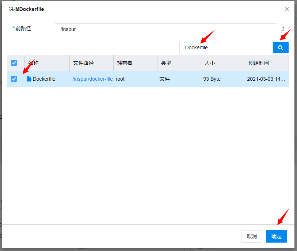Go up one directory level arrow
This screenshot has height=251, width=297.
pyautogui.click(x=283, y=29)
